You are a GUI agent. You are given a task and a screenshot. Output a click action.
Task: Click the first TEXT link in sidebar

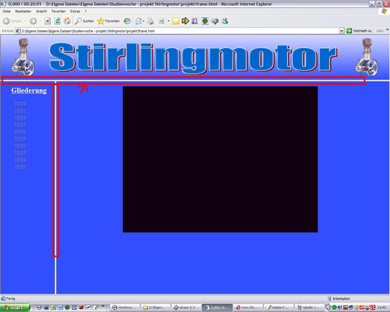tap(20, 104)
